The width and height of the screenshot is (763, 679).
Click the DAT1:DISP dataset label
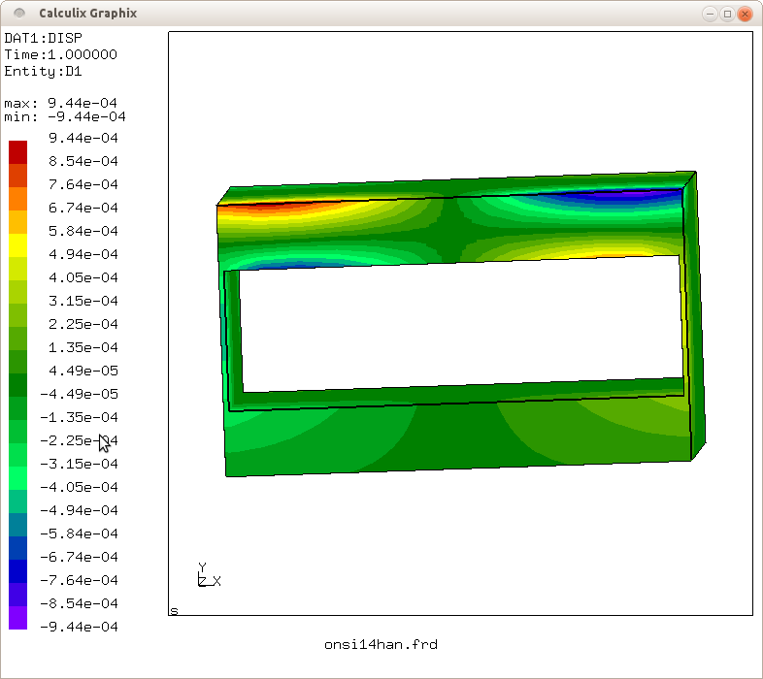tap(44, 38)
